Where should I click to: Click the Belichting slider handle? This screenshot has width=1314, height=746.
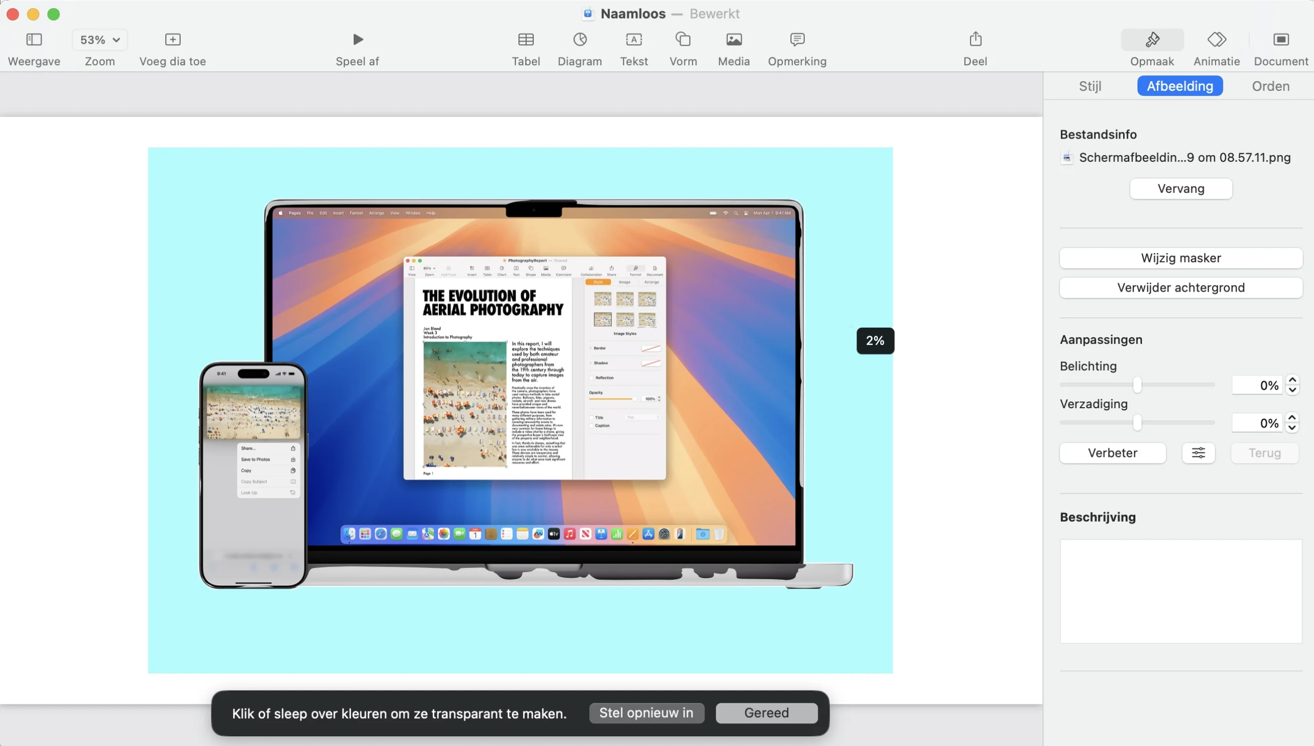coord(1137,385)
